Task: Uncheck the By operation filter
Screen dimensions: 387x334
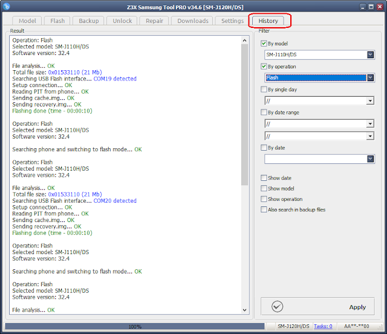Action: click(264, 67)
